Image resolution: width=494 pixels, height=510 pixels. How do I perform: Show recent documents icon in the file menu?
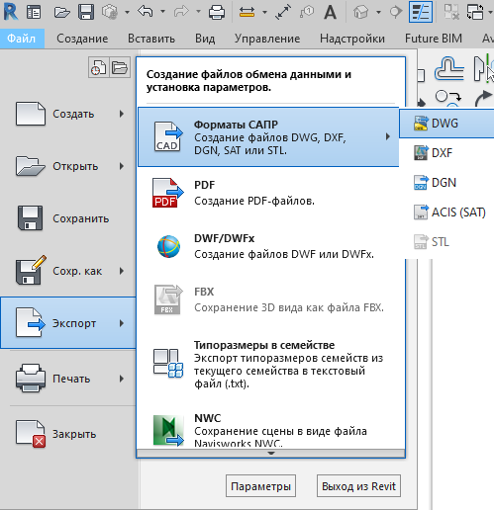pyautogui.click(x=98, y=67)
